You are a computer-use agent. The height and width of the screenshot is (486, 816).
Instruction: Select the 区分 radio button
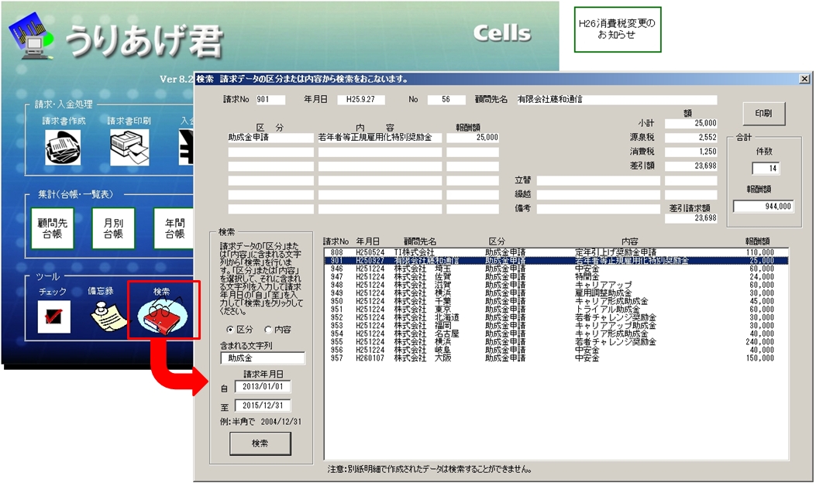pos(219,329)
